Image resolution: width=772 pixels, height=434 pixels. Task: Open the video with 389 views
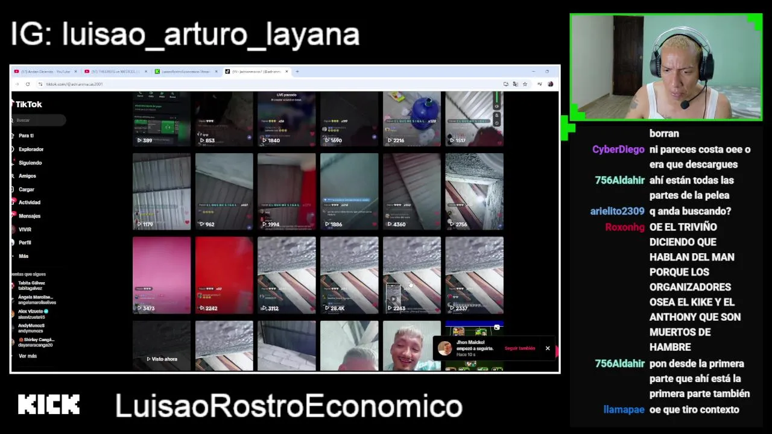click(162, 119)
